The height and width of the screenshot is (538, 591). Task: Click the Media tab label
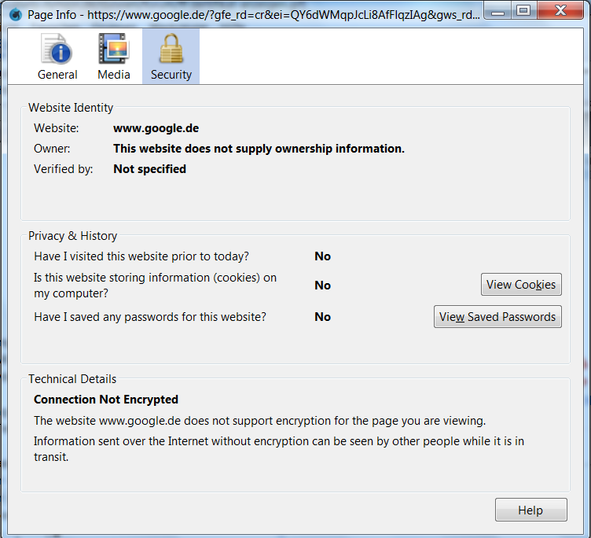tap(114, 75)
